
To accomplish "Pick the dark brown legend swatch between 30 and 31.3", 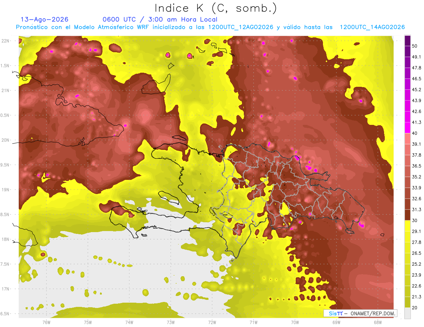I will coord(407,215).
